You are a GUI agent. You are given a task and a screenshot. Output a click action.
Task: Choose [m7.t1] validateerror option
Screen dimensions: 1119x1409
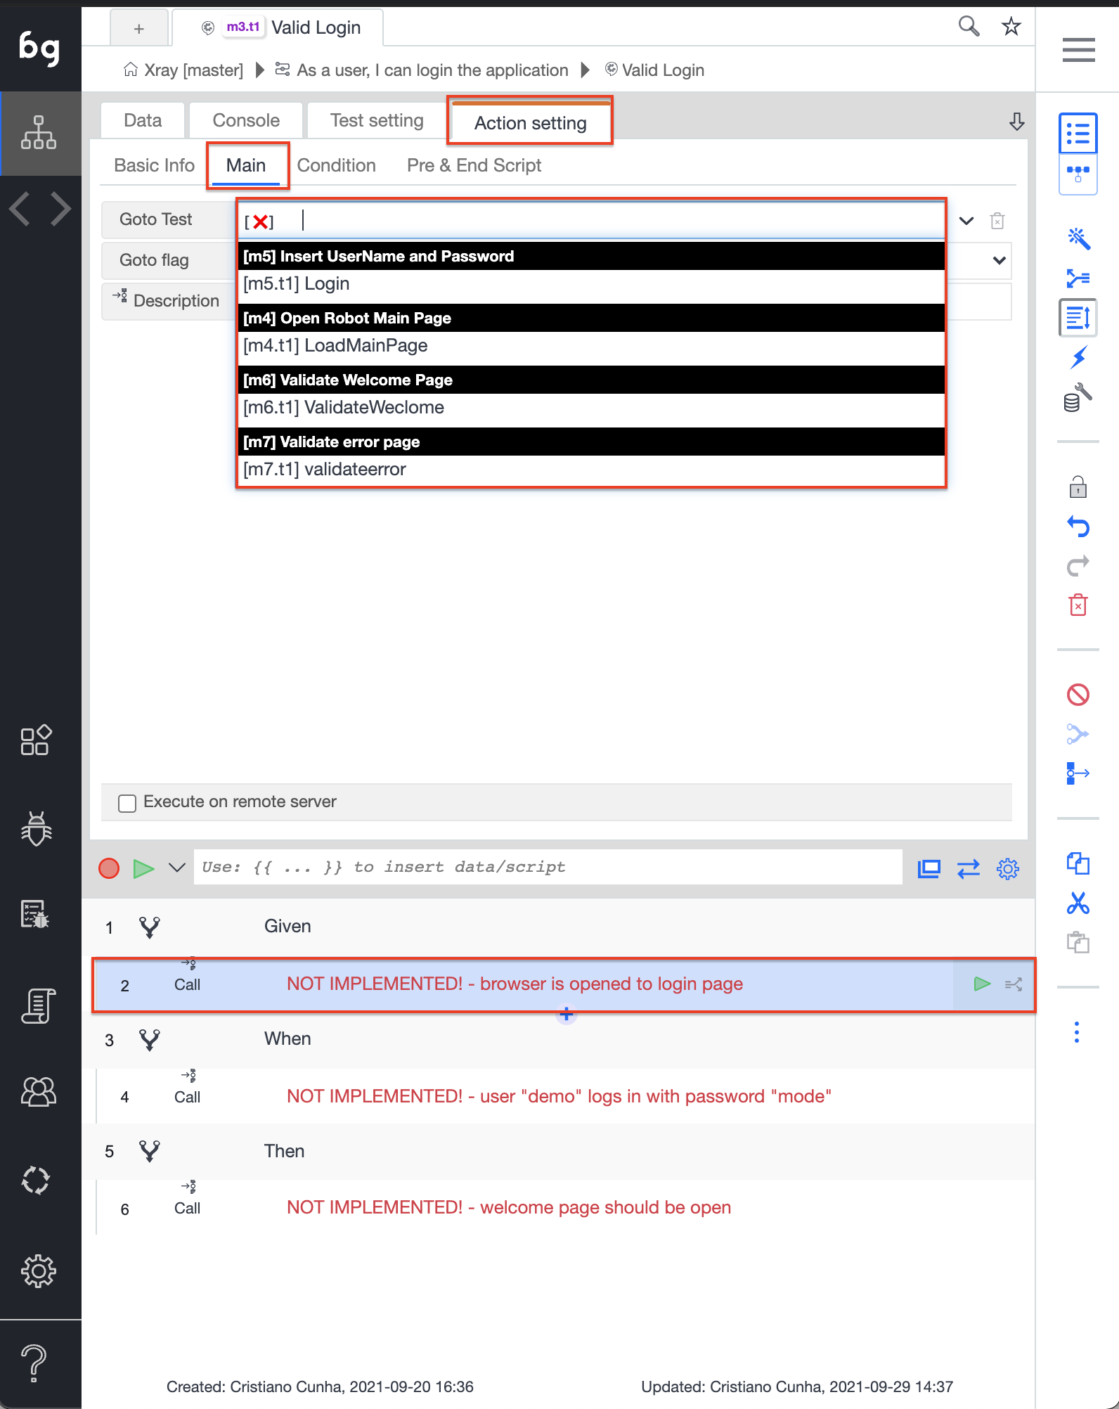point(591,470)
